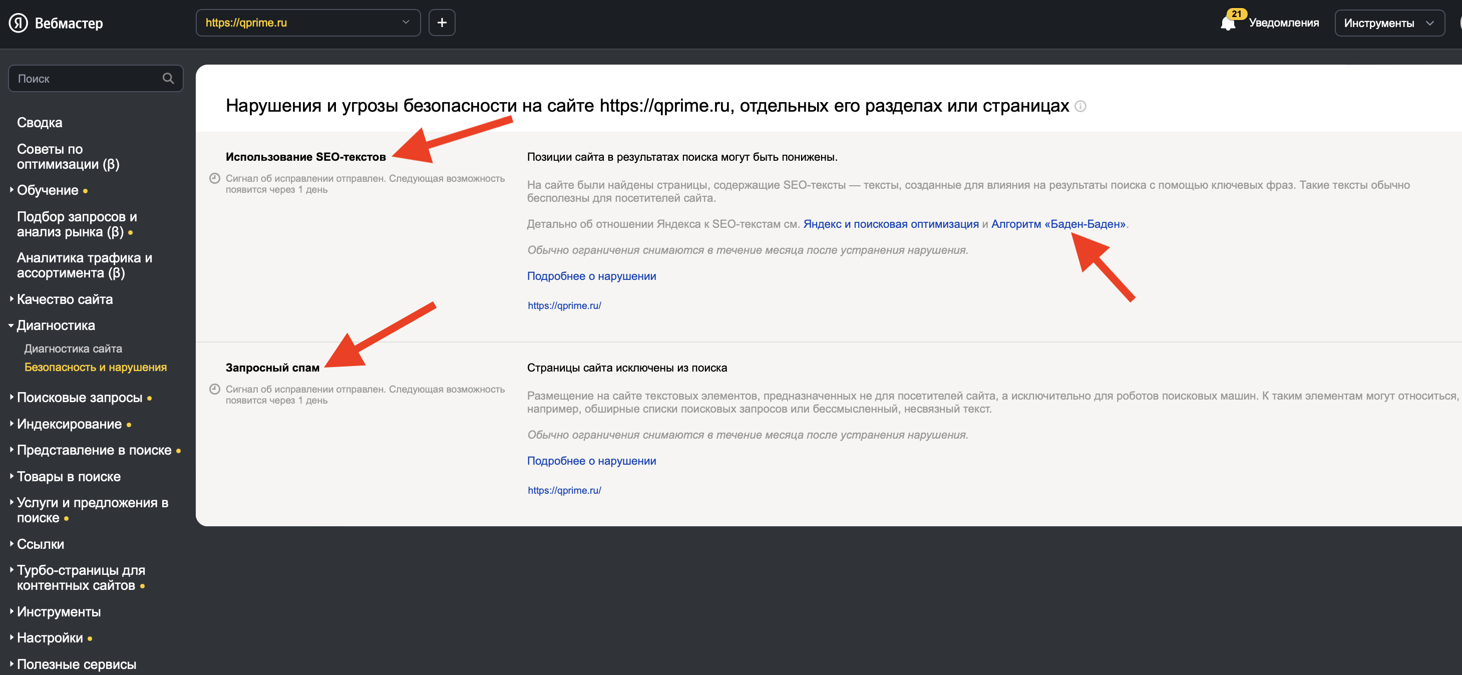1462x675 pixels.
Task: Expand the Индексирование section
Action: 69,424
